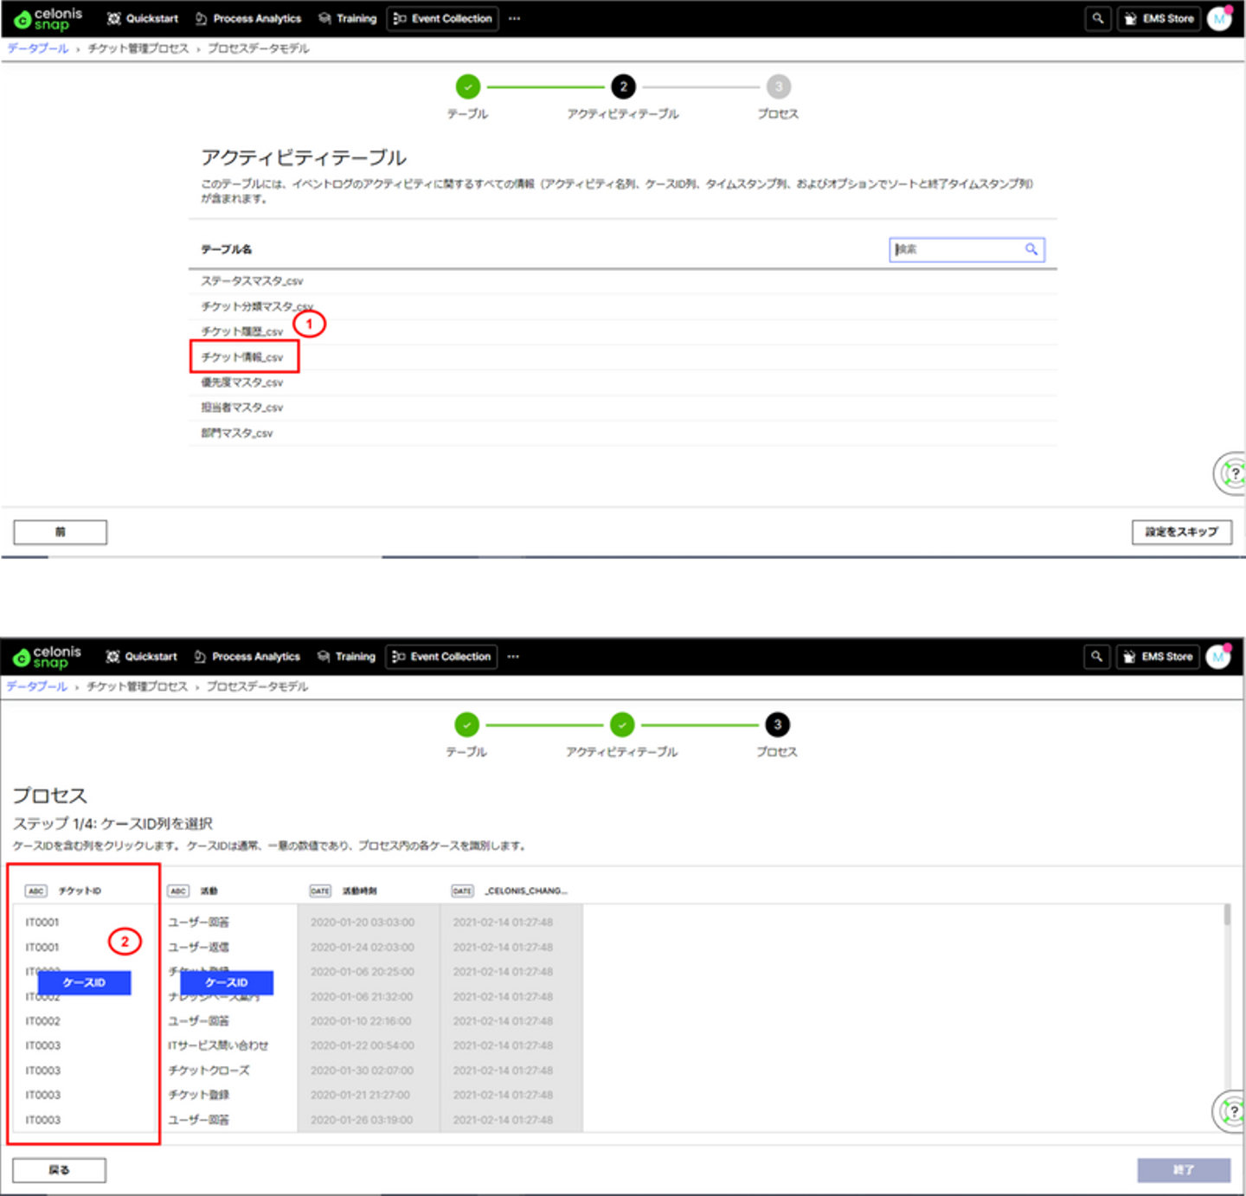Viewport: 1246px width, 1196px height.
Task: Click the チケットクローズ activity cell
Action: point(209,1071)
